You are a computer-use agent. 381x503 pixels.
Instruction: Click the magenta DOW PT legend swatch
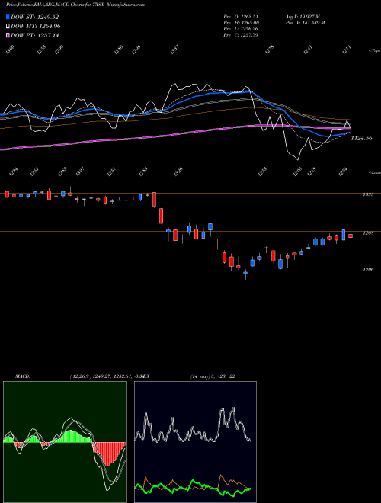8,35
